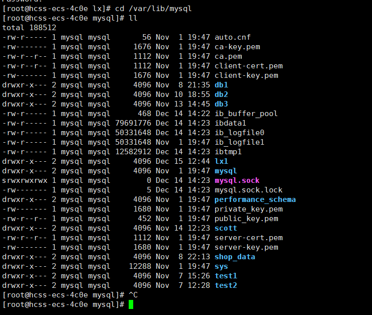This screenshot has width=372, height=315.
Task: Select the 12288 size in sys row
Action: (x=140, y=266)
